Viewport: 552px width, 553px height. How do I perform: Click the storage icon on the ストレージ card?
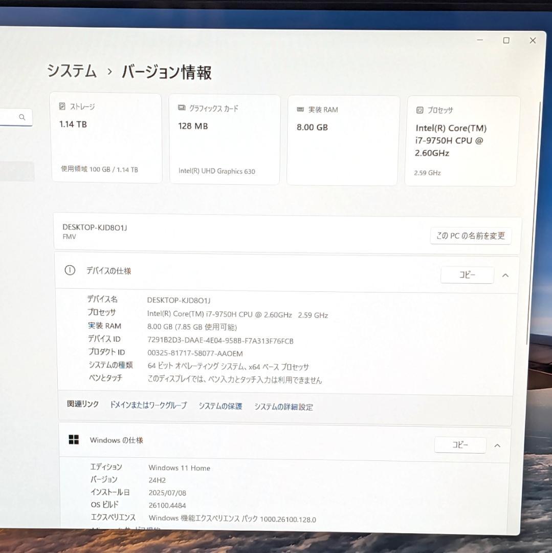(x=62, y=106)
